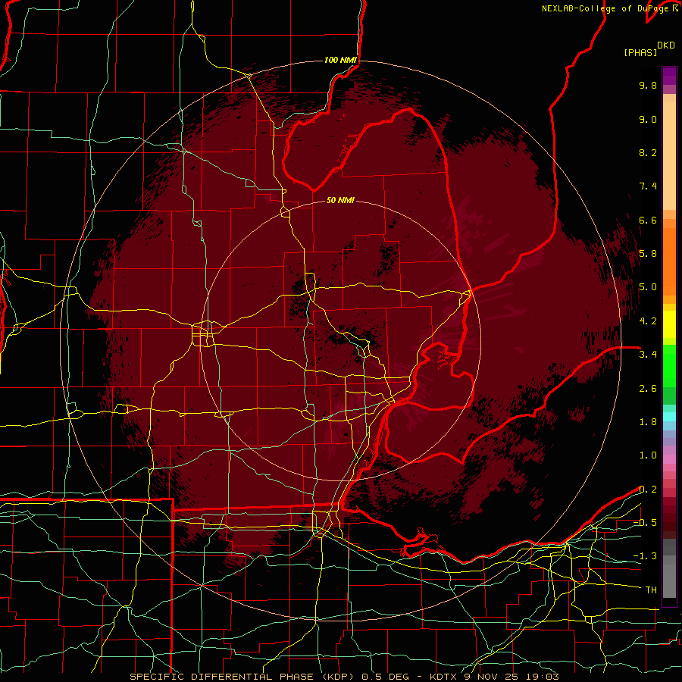This screenshot has height=682, width=682.
Task: Click the "TH" threshold label on the scale
Action: (651, 590)
